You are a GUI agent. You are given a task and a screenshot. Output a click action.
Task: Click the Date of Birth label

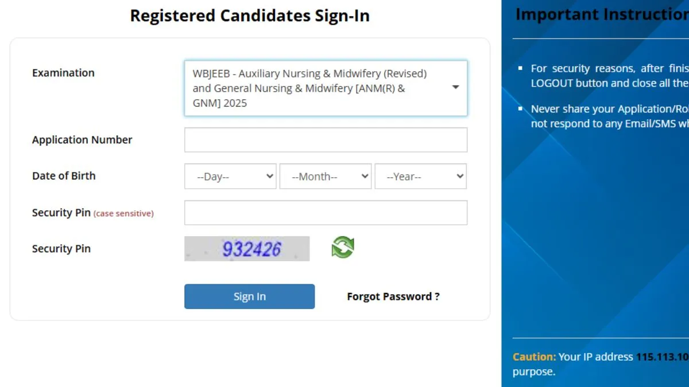[x=64, y=176]
